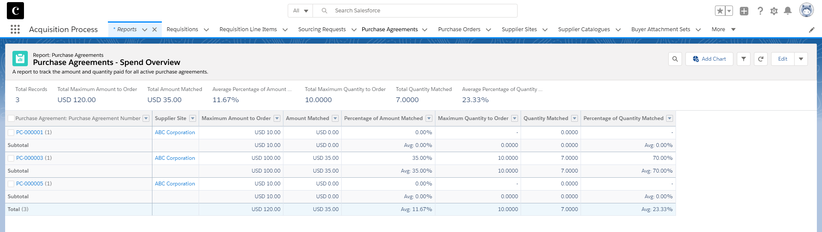The image size is (822, 232).
Task: Switch to the Purchase Orders tab
Action: point(459,29)
